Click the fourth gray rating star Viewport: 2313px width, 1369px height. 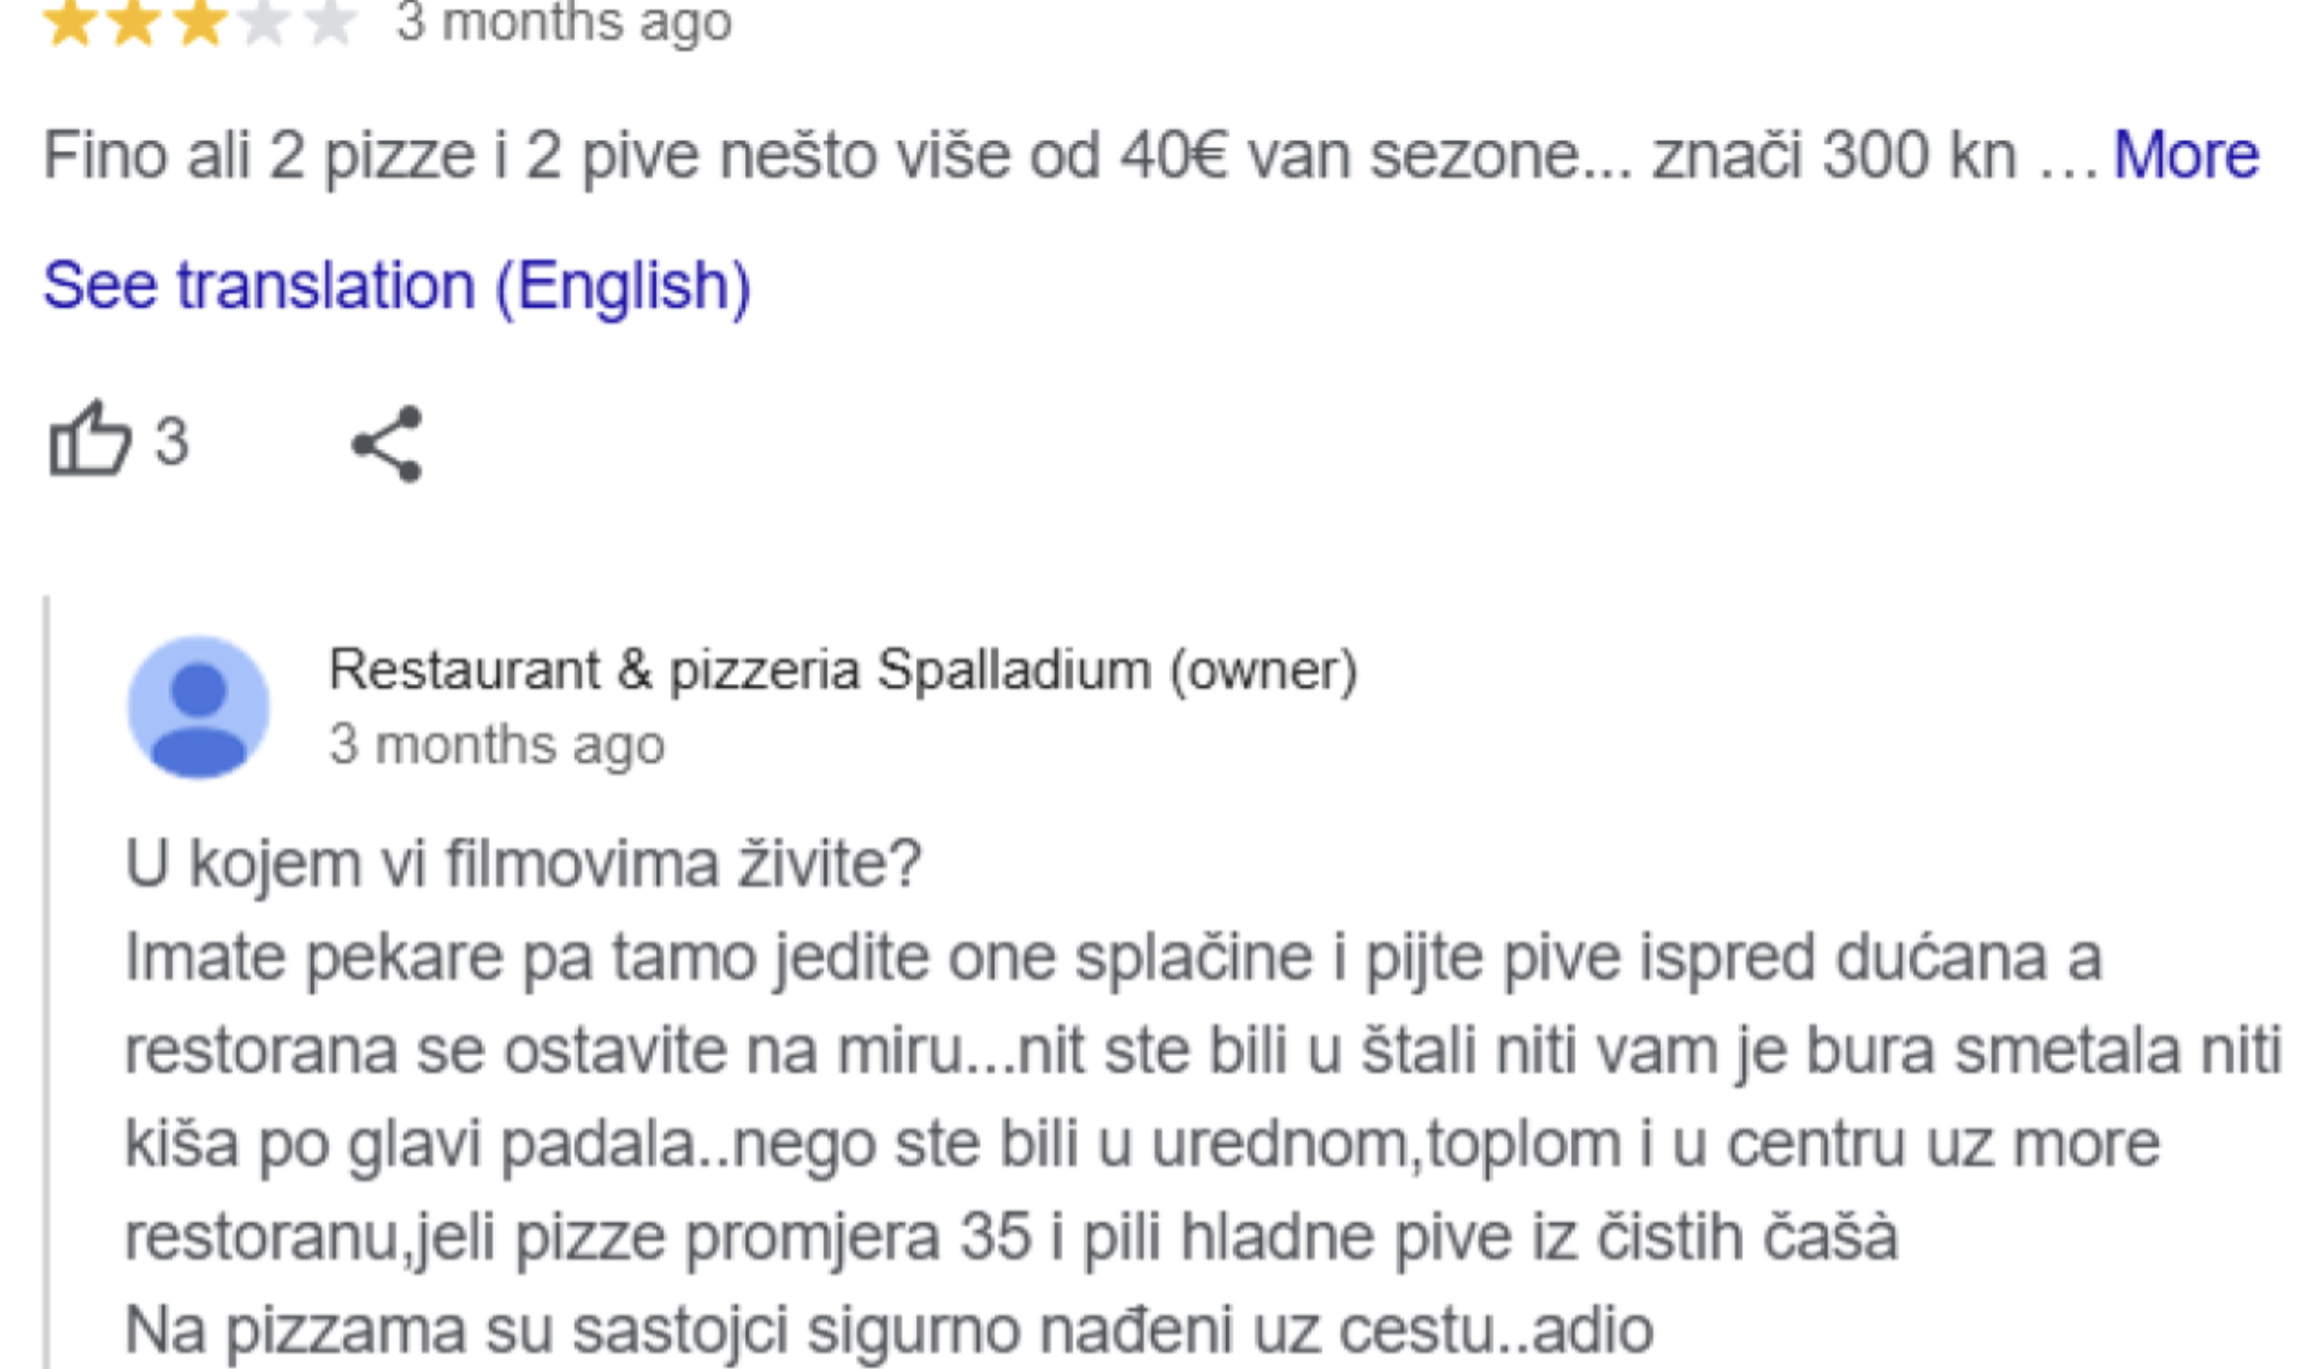pyautogui.click(x=265, y=23)
